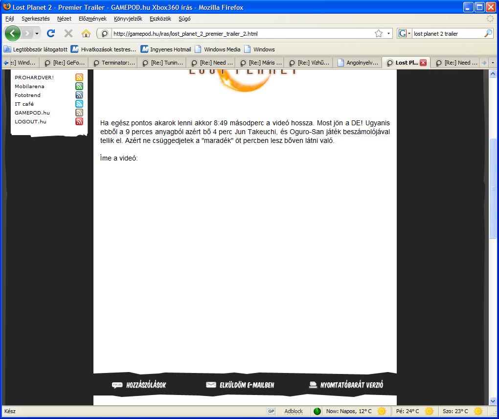Click the activity throbber icon
The width and height of the screenshot is (499, 419).
click(x=490, y=19)
